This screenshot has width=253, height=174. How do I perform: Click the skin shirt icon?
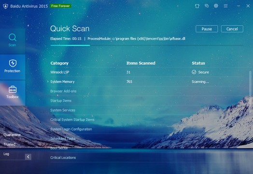(197, 6)
